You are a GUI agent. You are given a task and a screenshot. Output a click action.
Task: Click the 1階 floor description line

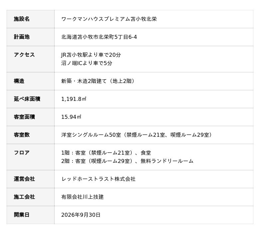pos(106,153)
